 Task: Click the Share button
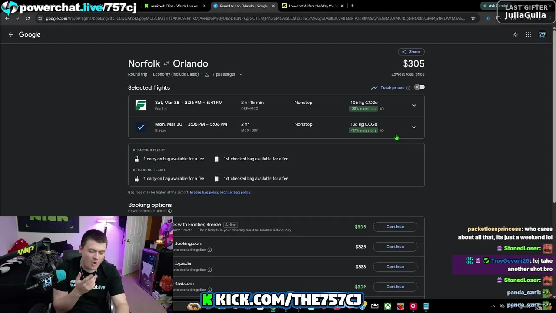411,52
